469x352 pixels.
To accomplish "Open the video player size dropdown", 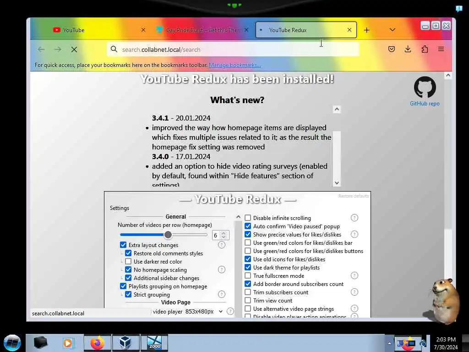I will 204,311.
